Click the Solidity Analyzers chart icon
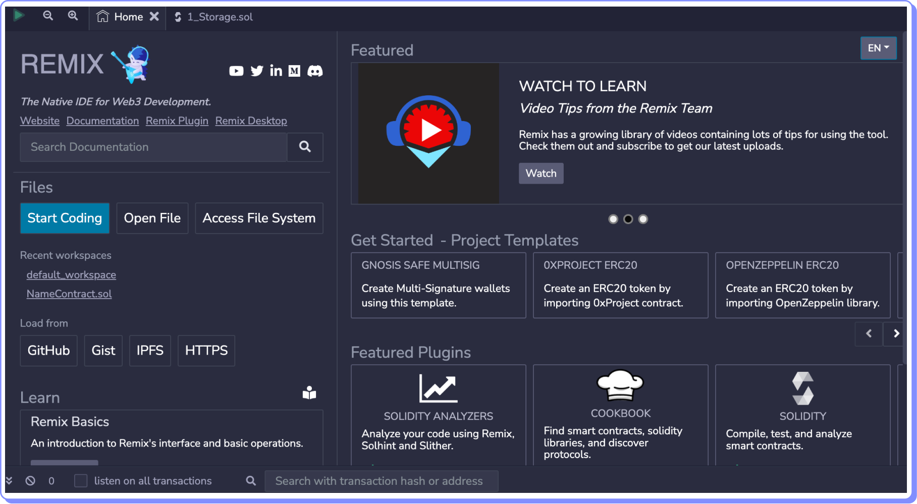The height and width of the screenshot is (504, 917). [x=438, y=388]
